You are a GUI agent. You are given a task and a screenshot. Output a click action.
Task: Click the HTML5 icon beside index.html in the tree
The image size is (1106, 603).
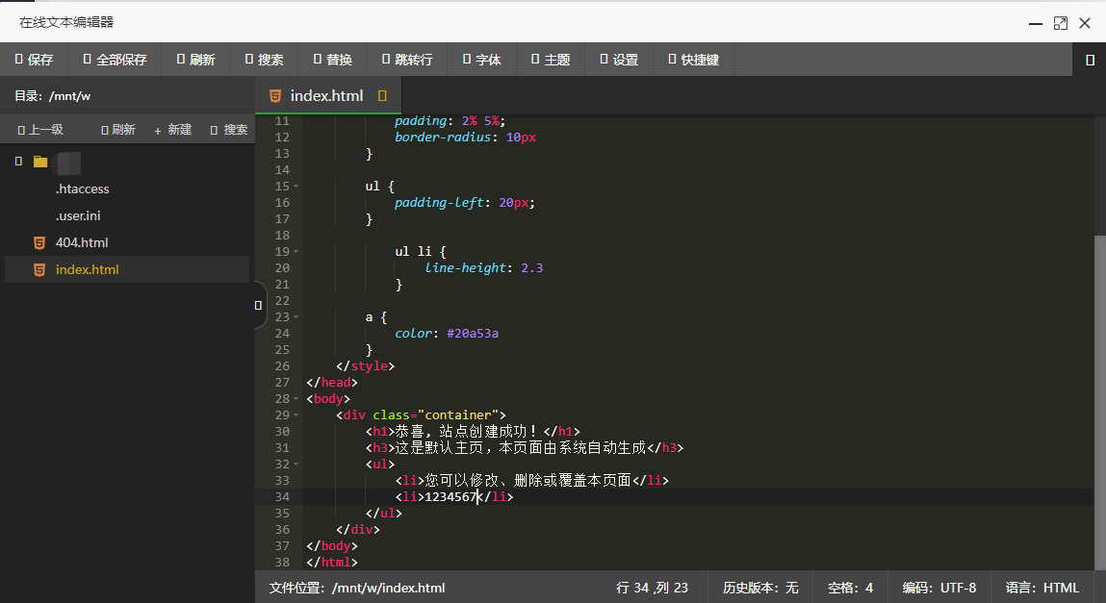[x=39, y=270]
